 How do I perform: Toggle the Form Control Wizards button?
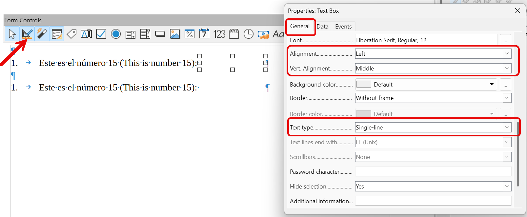tap(42, 34)
